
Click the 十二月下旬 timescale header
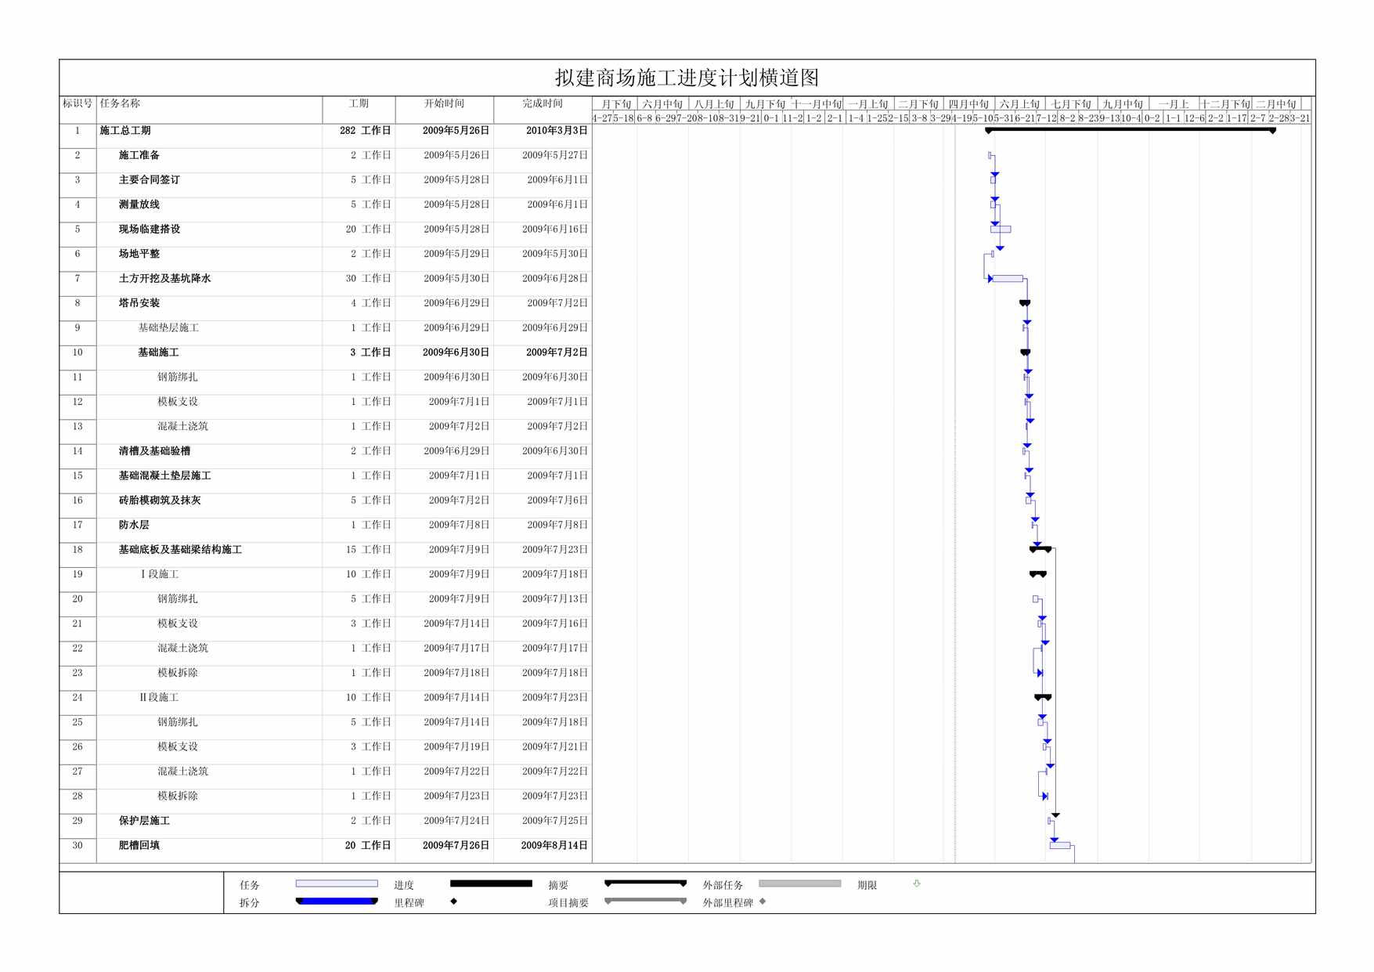click(1226, 104)
